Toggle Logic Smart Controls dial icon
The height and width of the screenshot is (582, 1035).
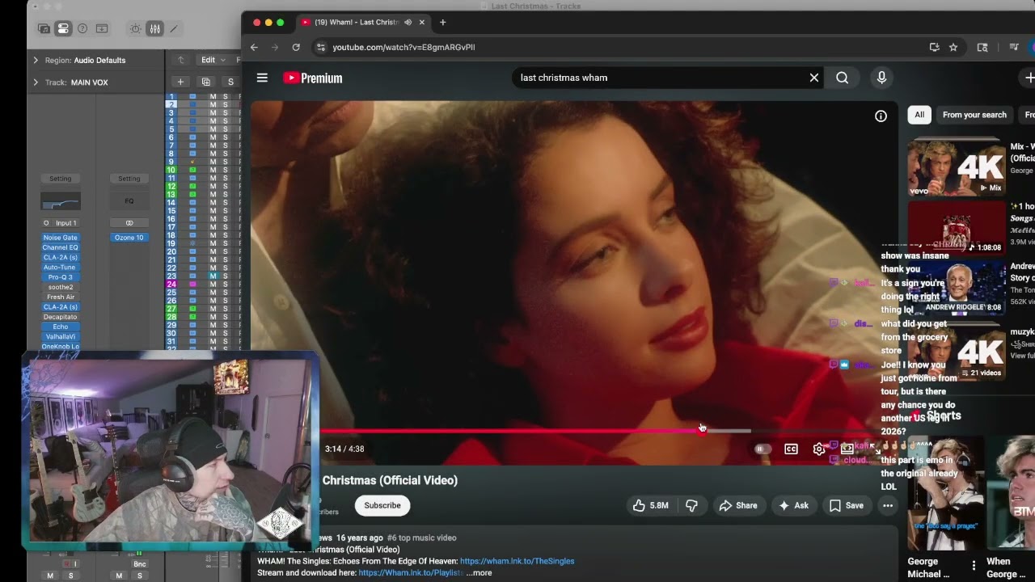(x=135, y=29)
